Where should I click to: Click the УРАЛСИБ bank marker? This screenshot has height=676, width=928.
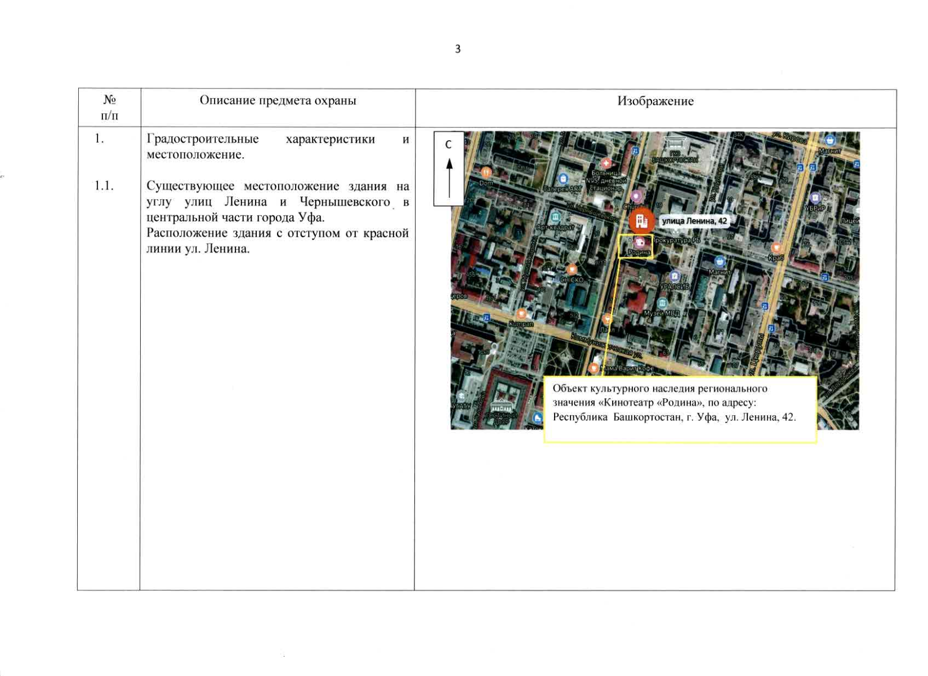click(x=674, y=276)
